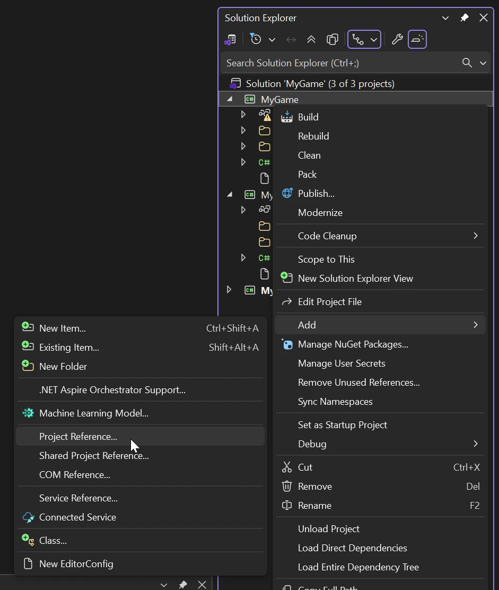
Task: Click the Pending Changes Filter clock icon
Action: point(256,39)
